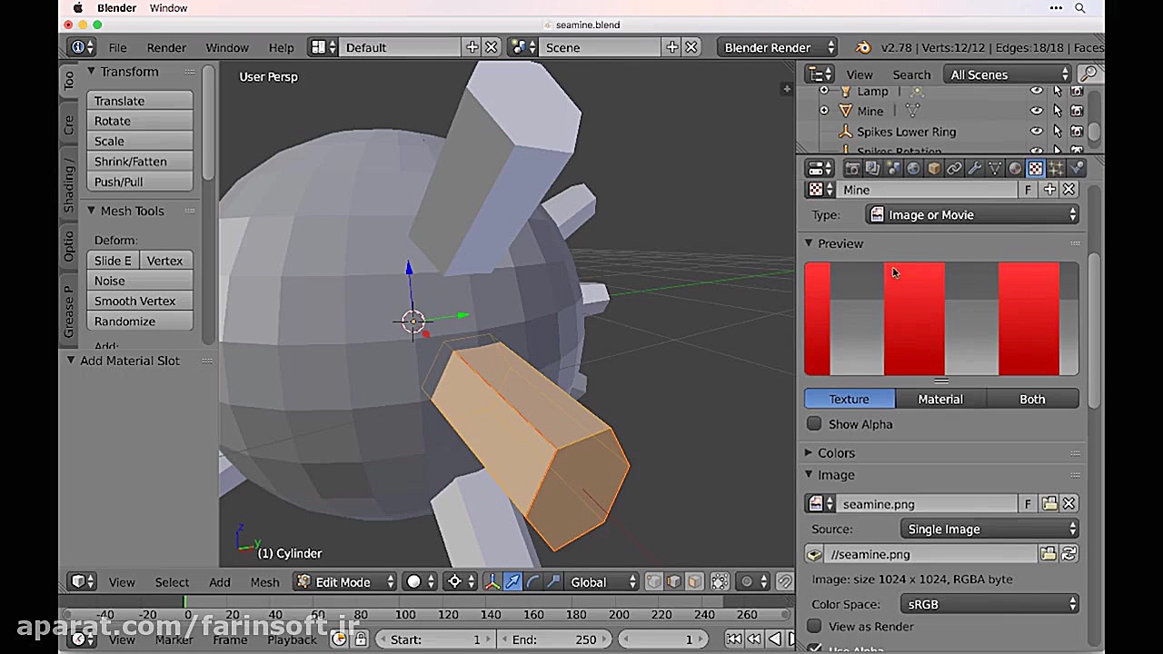
Task: Open Mesh menu in 3D view
Action: (x=264, y=582)
